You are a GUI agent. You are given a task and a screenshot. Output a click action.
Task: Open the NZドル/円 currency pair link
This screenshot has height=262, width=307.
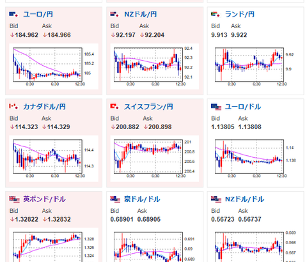[x=141, y=15]
